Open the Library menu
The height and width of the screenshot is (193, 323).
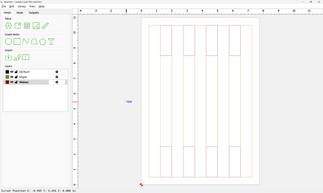[22, 7]
